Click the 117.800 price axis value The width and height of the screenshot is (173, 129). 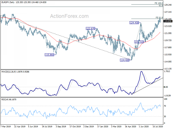click(168, 47)
